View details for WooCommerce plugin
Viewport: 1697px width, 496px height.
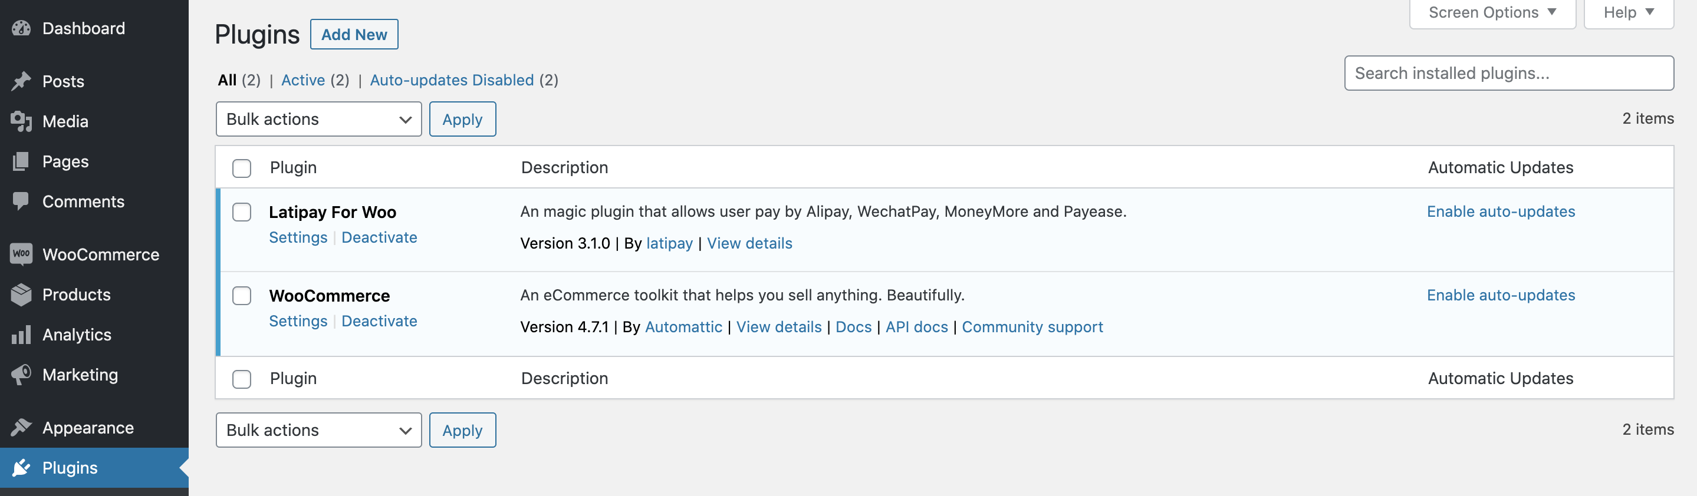point(779,327)
